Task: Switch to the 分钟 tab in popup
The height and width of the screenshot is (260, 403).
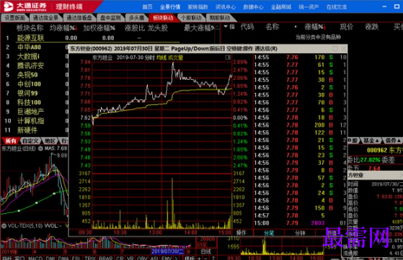Action: [x=300, y=233]
